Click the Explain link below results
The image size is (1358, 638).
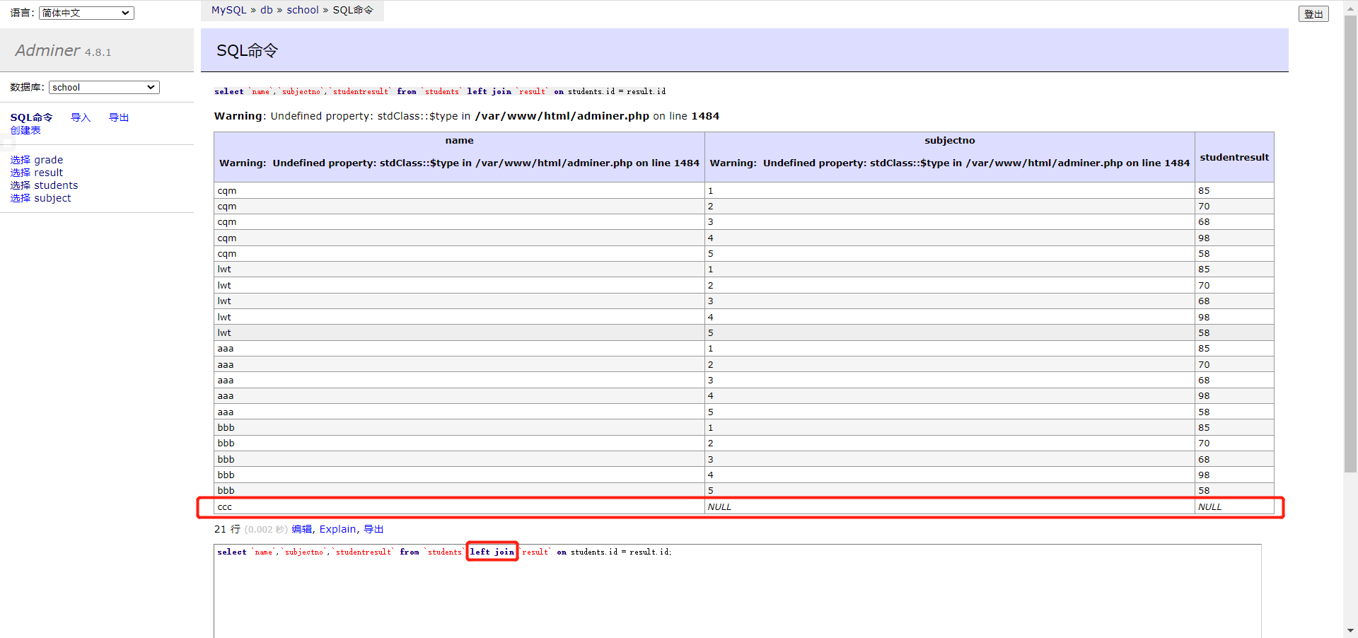pos(338,529)
